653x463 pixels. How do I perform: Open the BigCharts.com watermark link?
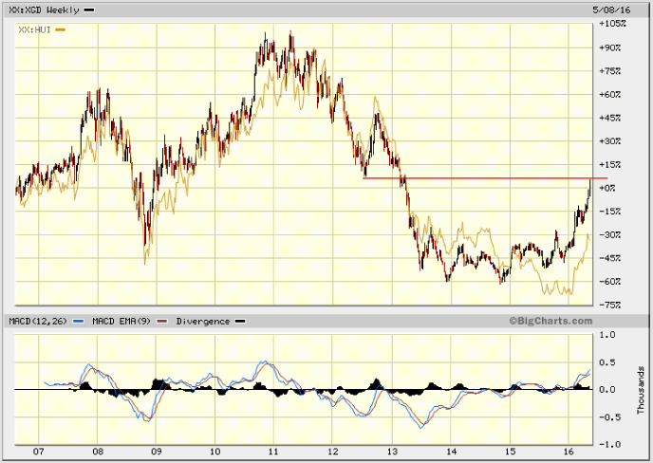[550, 321]
